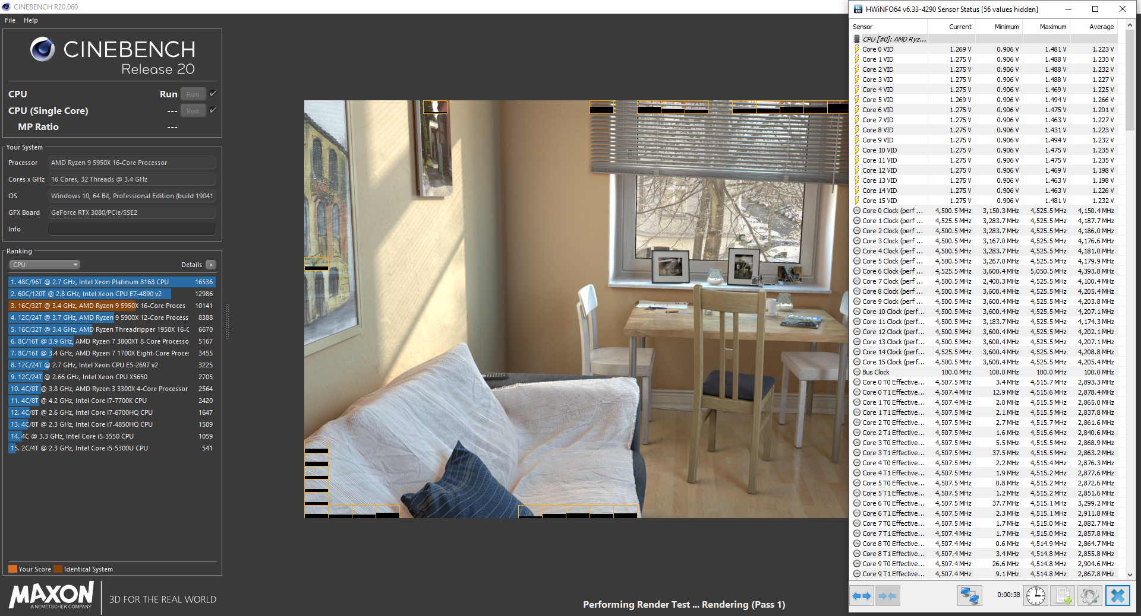Start logging with the sheet-plus icon
The height and width of the screenshot is (616, 1141).
coord(1063,595)
